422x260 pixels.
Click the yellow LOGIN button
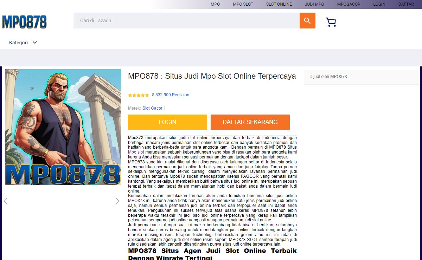[167, 122]
